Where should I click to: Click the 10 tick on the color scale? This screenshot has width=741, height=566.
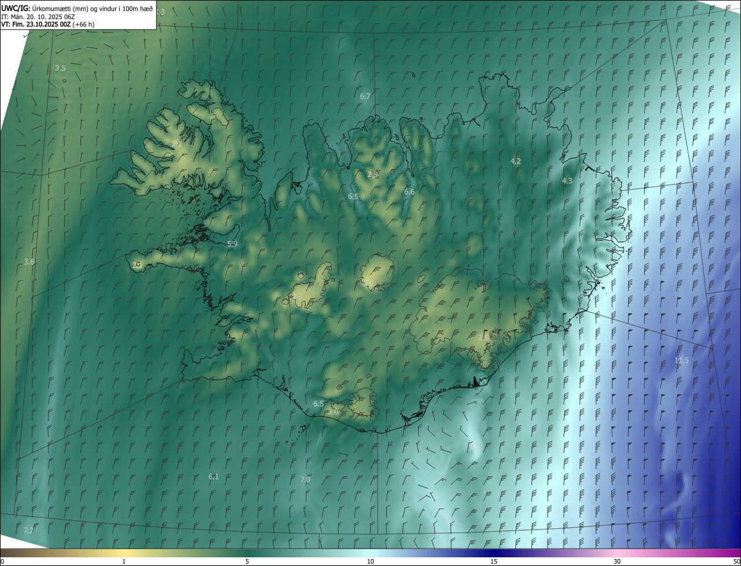coord(370,561)
